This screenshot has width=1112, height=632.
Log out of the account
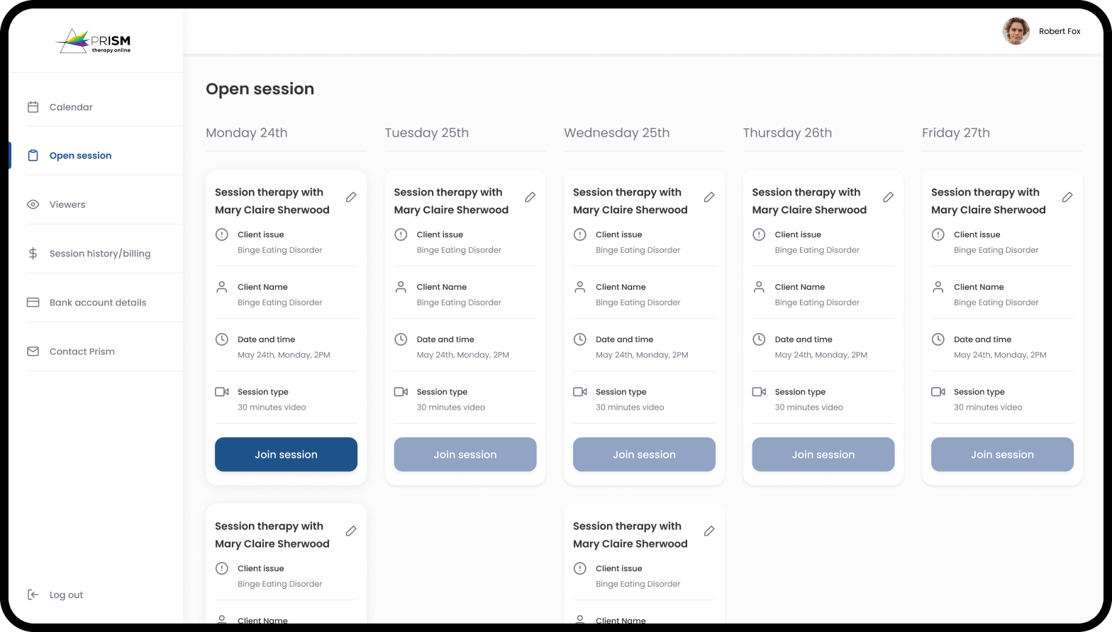(x=66, y=595)
